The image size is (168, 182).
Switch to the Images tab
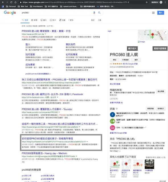coord(44,20)
